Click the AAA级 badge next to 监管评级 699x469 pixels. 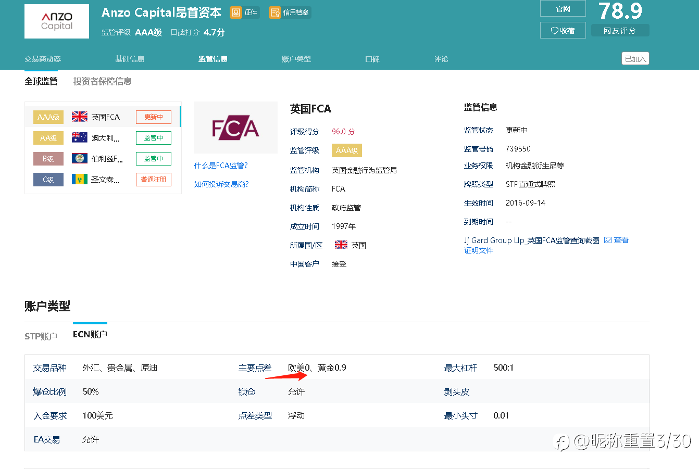(347, 150)
